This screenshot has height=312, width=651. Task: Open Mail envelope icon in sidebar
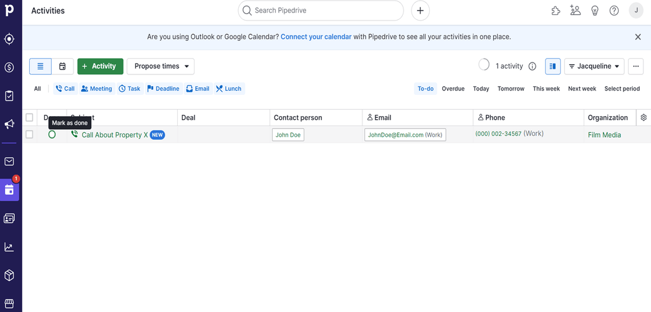[x=9, y=162]
